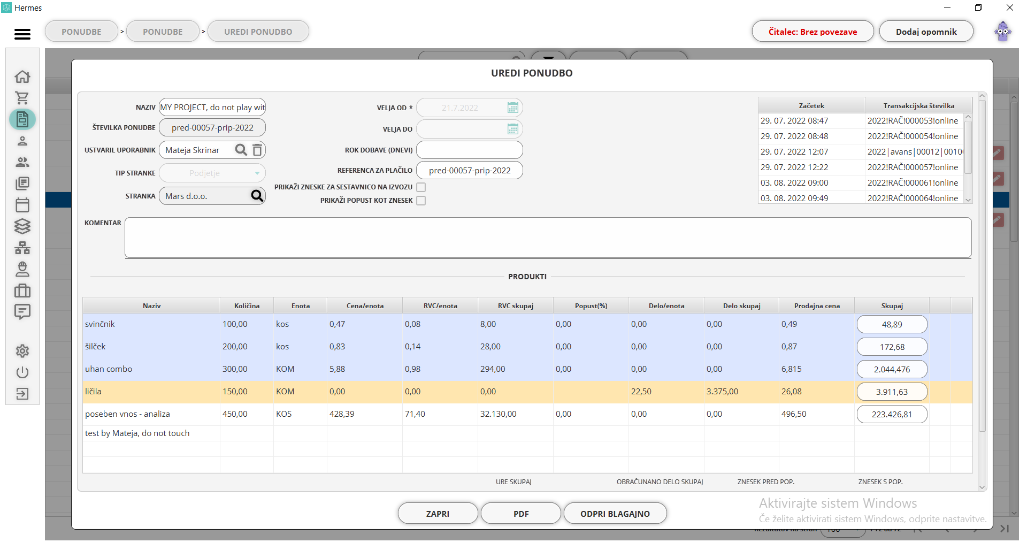Open the Tip stranke dropdown
This screenshot has width=1027, height=550.
point(212,173)
